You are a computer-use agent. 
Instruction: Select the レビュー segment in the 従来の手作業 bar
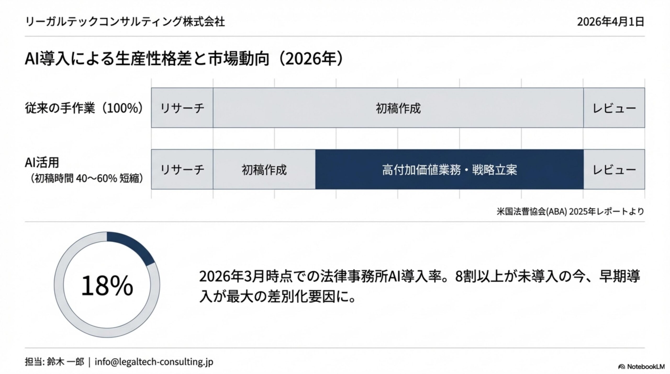(x=614, y=108)
